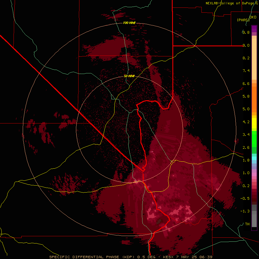Select the 9.0 value on color scale

[246, 45]
